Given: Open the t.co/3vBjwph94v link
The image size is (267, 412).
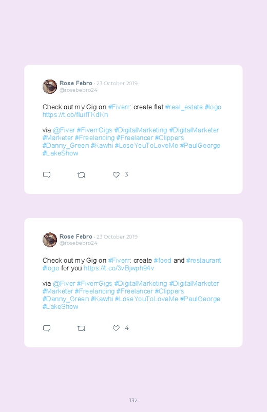Looking at the screenshot, I should click(119, 268).
